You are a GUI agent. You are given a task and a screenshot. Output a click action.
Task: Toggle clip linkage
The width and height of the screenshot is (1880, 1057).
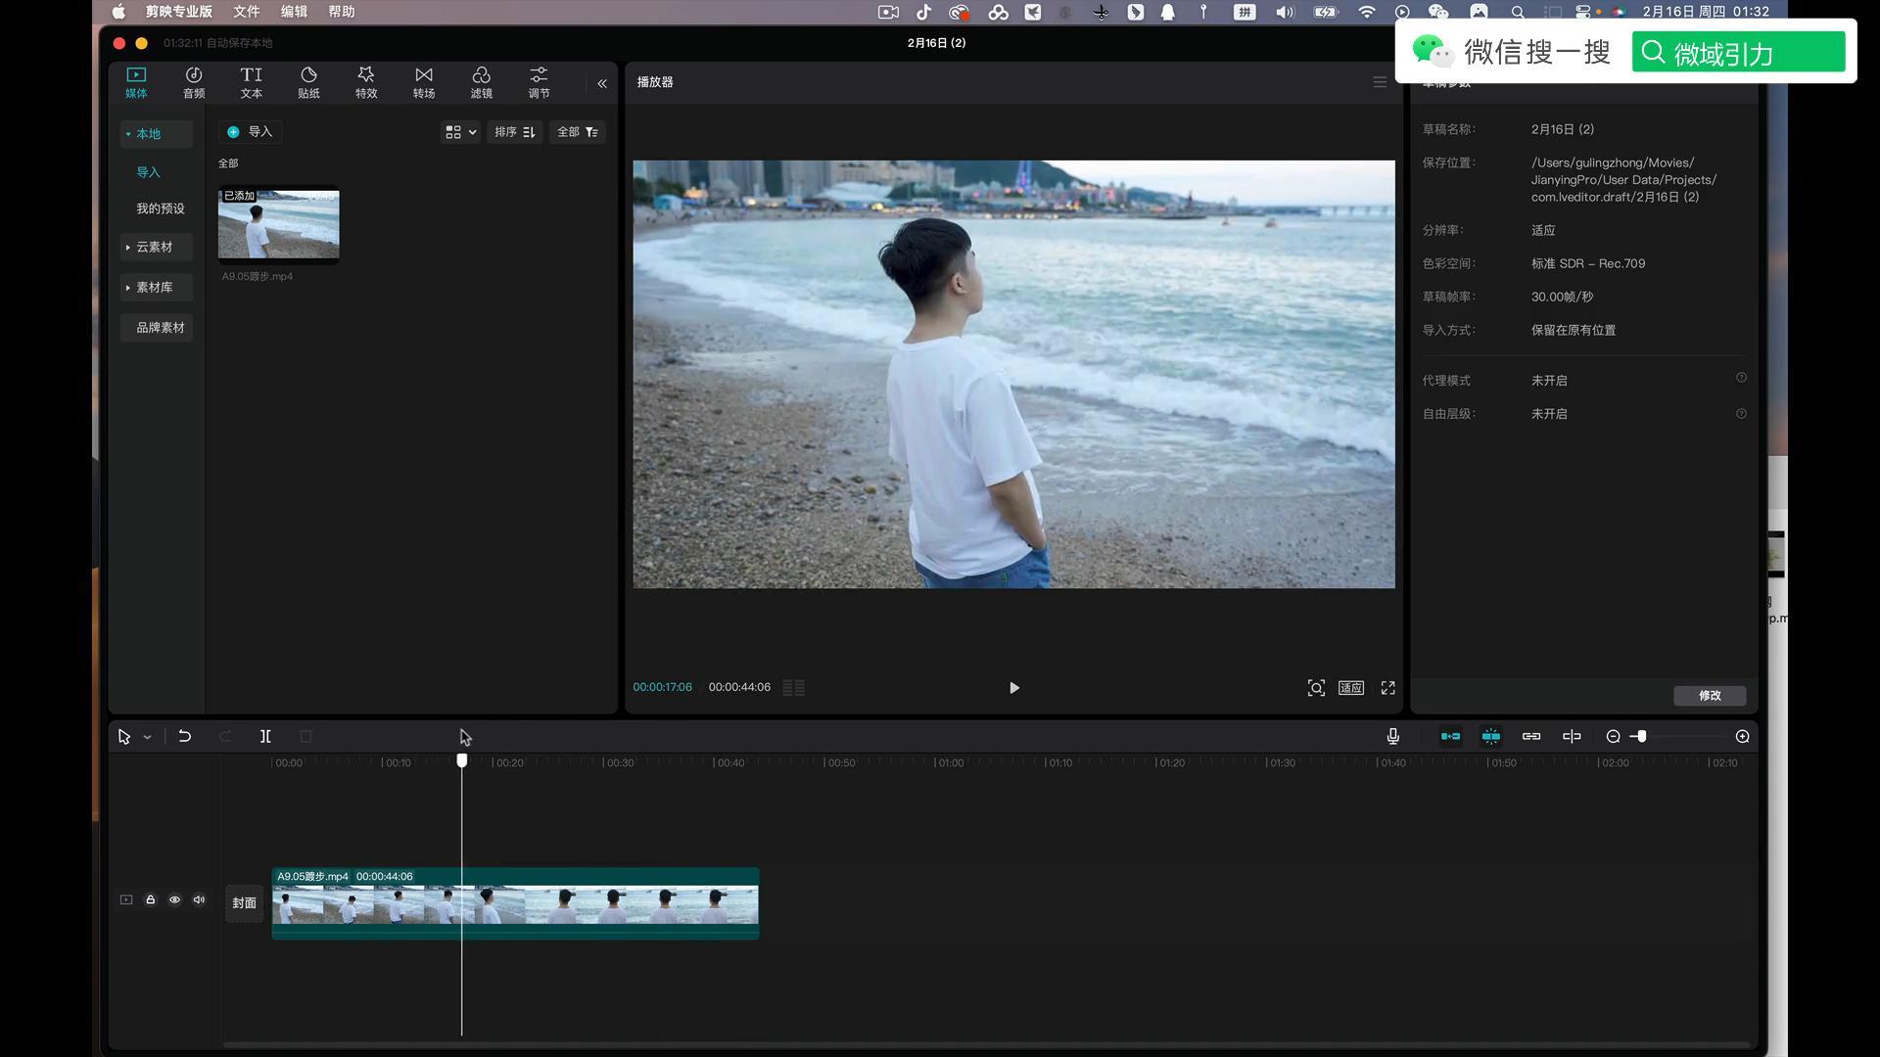click(x=1531, y=736)
